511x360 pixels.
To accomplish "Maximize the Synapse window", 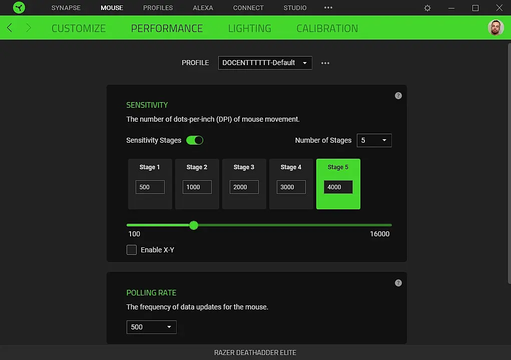I will [x=475, y=8].
